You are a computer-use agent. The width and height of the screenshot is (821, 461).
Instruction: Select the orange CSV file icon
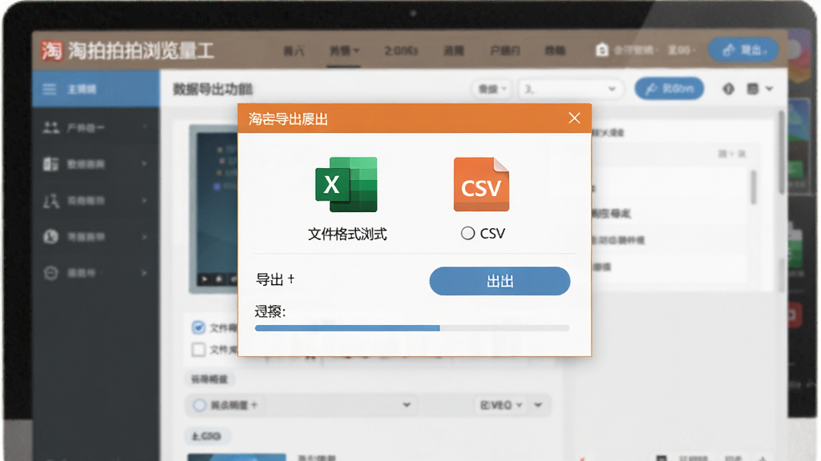481,185
